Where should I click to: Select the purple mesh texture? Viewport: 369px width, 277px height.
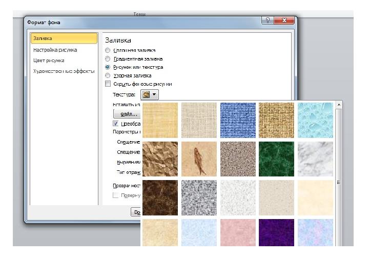coord(277,233)
